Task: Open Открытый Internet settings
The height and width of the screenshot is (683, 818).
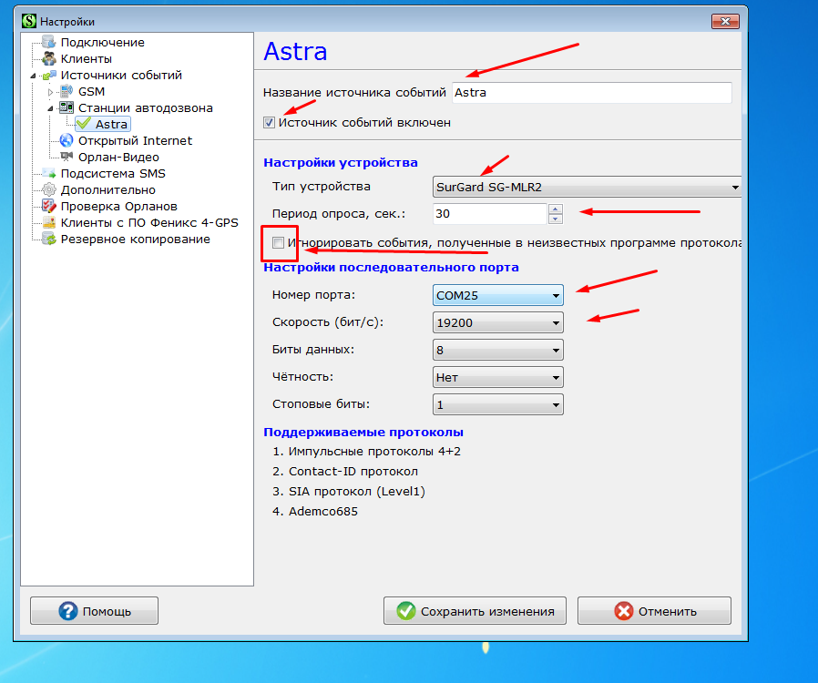Action: coord(135,140)
